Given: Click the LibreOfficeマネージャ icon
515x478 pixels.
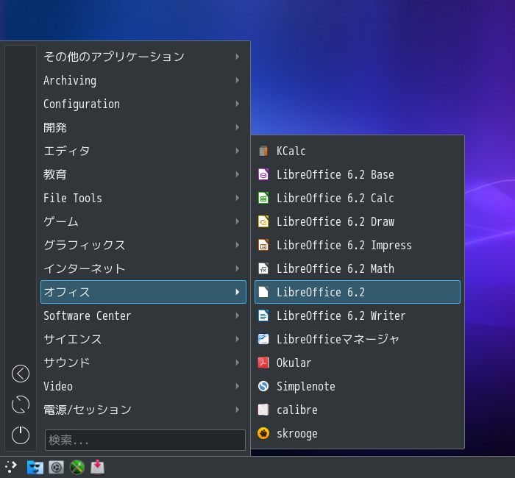Looking at the screenshot, I should point(263,339).
